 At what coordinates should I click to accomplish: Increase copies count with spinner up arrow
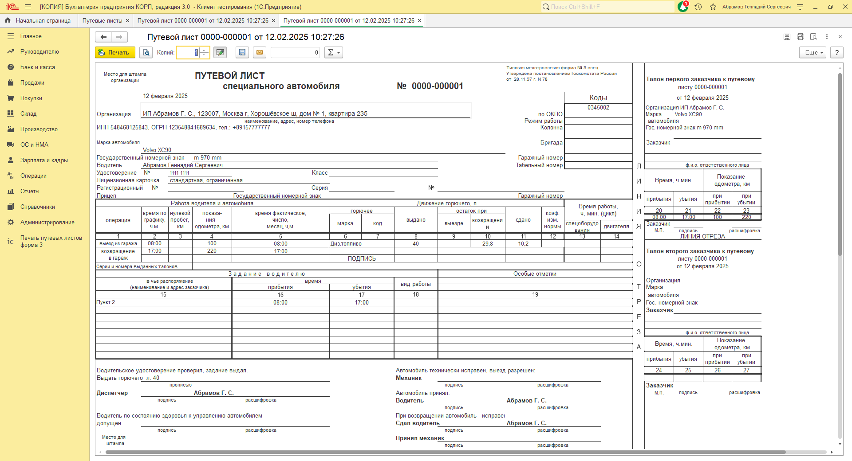tap(205, 50)
